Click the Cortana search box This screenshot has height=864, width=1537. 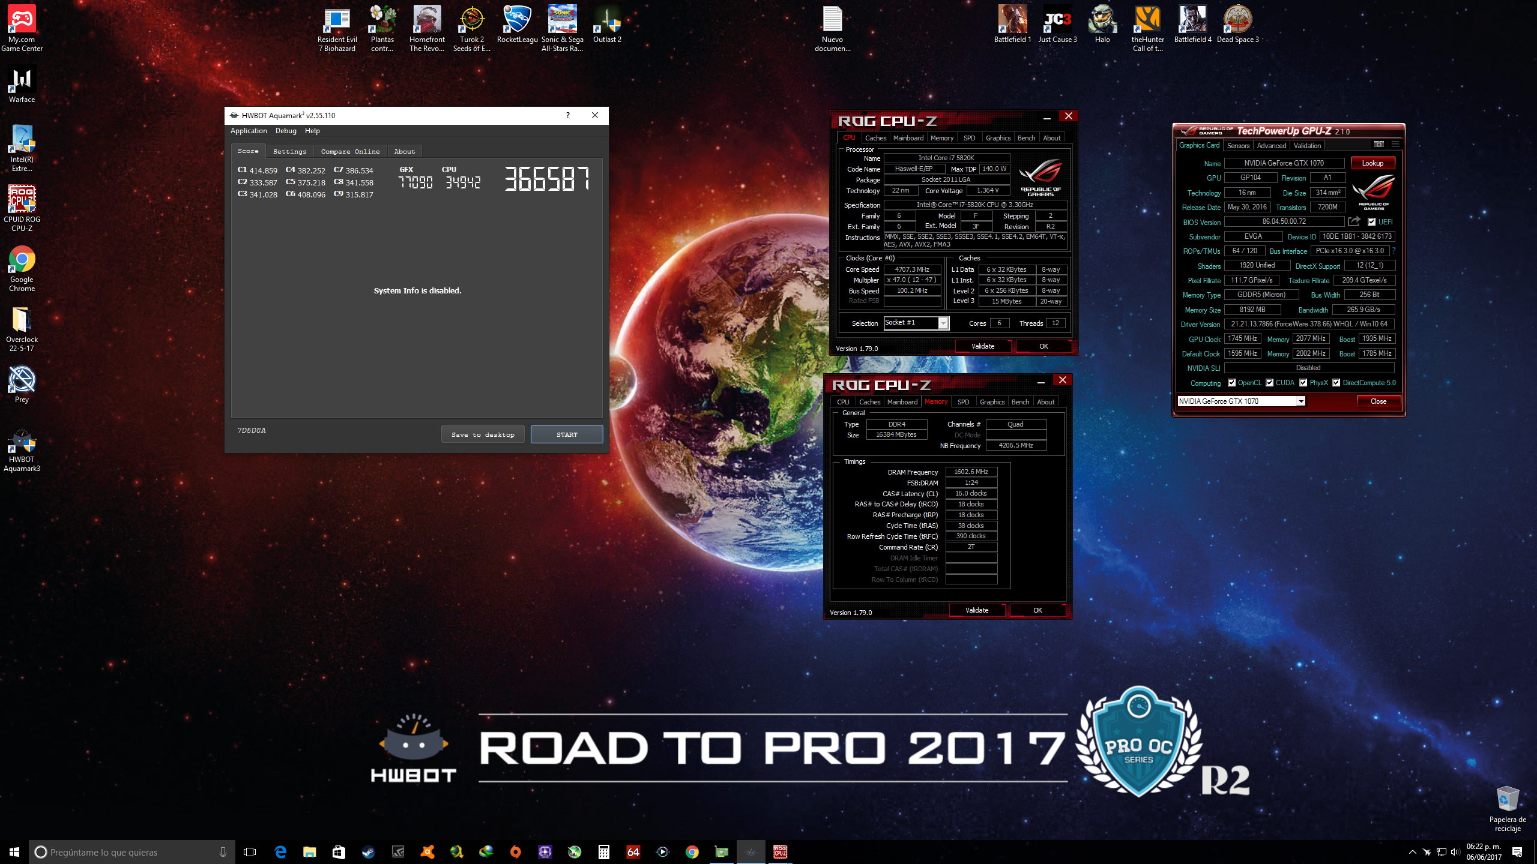(x=132, y=852)
